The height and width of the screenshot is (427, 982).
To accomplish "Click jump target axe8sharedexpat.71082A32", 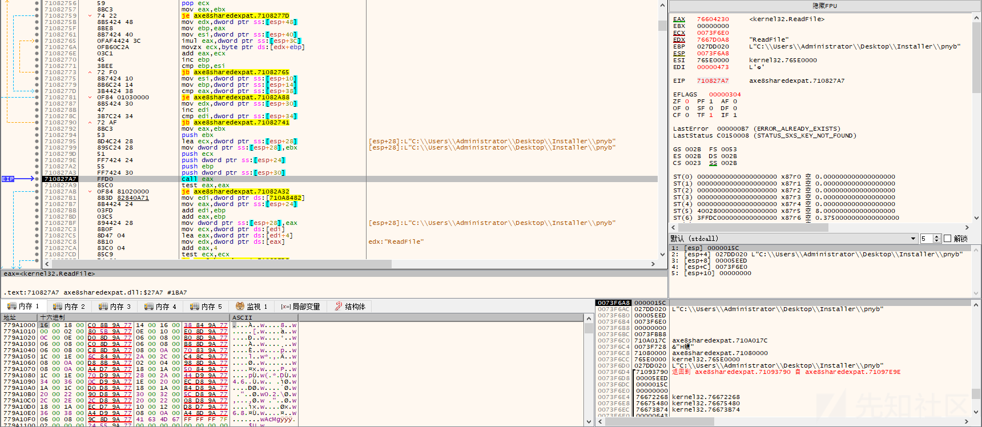I will tap(242, 191).
